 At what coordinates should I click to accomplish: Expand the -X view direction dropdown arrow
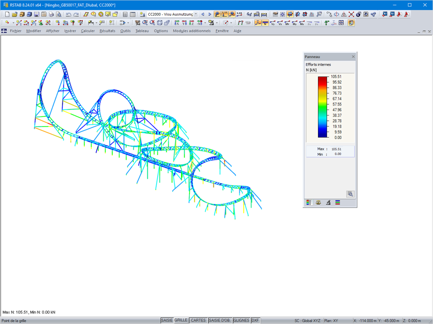click(205, 23)
